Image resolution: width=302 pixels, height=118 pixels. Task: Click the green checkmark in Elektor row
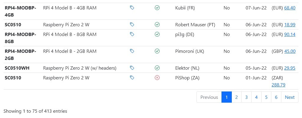point(157,68)
